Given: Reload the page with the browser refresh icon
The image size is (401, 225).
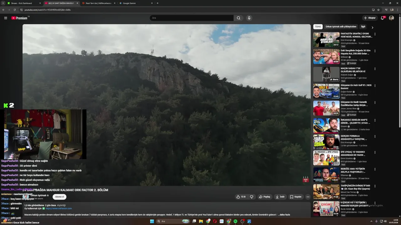Looking at the screenshot, I should tap(14, 10).
